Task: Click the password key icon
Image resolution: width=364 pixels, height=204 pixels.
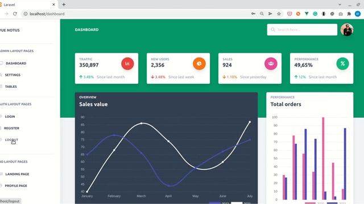Action: click(x=253, y=14)
